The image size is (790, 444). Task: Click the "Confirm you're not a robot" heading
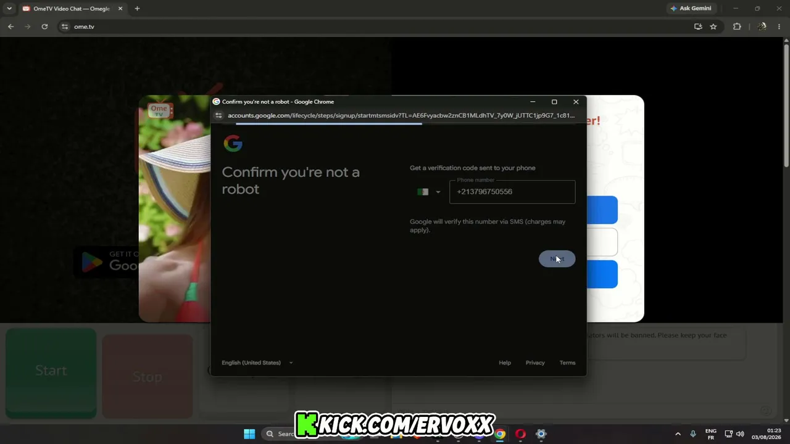point(291,181)
